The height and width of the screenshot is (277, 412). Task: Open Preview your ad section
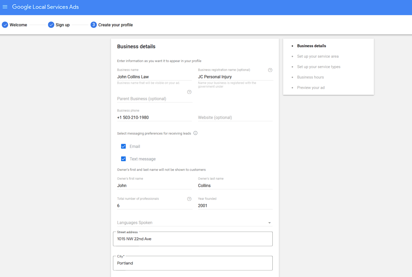pos(311,88)
